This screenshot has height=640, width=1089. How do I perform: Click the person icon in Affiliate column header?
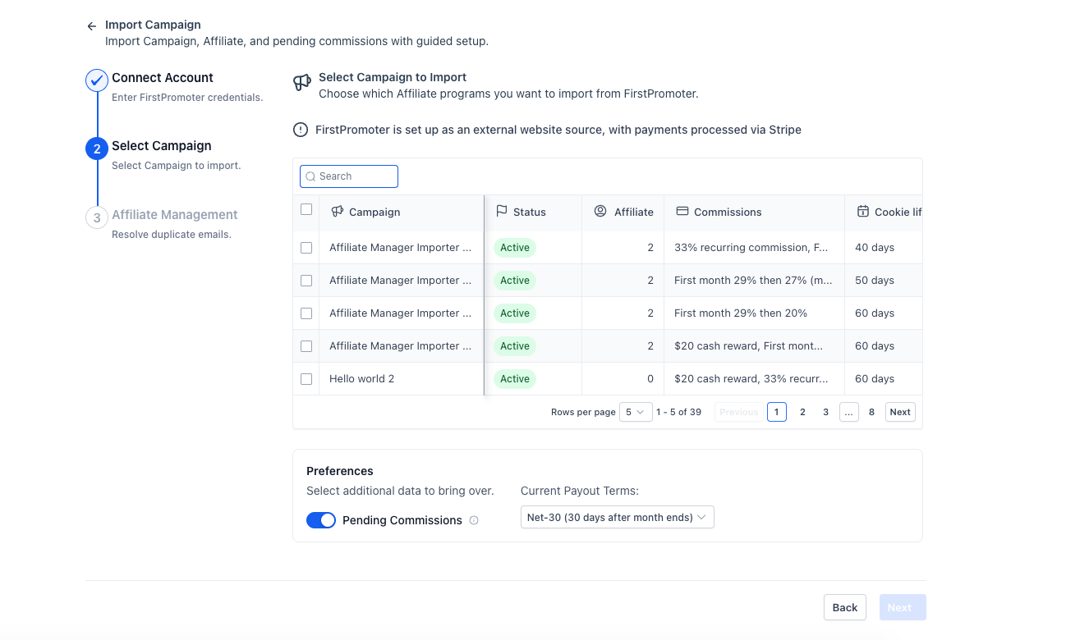(600, 212)
